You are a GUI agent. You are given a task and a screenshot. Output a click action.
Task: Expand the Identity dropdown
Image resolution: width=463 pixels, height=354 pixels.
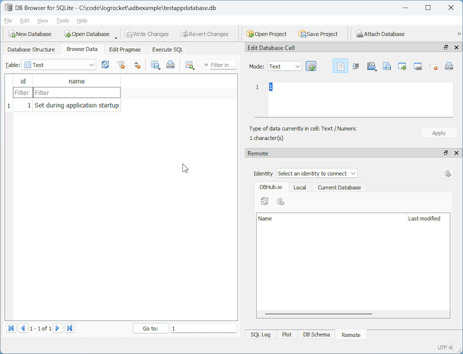(x=316, y=174)
